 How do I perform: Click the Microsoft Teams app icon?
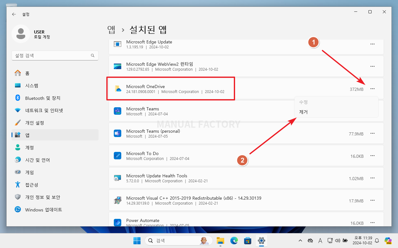(x=118, y=111)
